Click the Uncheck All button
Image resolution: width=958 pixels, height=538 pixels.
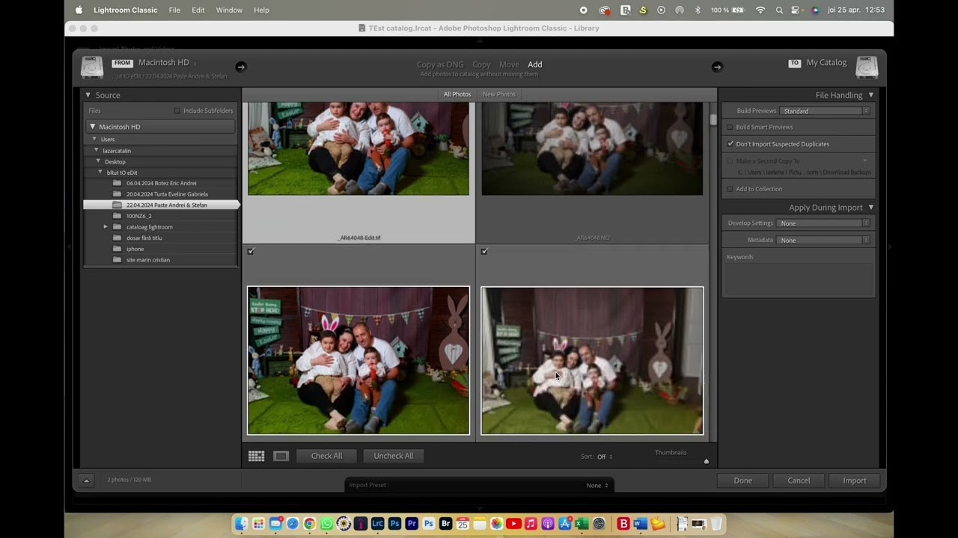[393, 456]
